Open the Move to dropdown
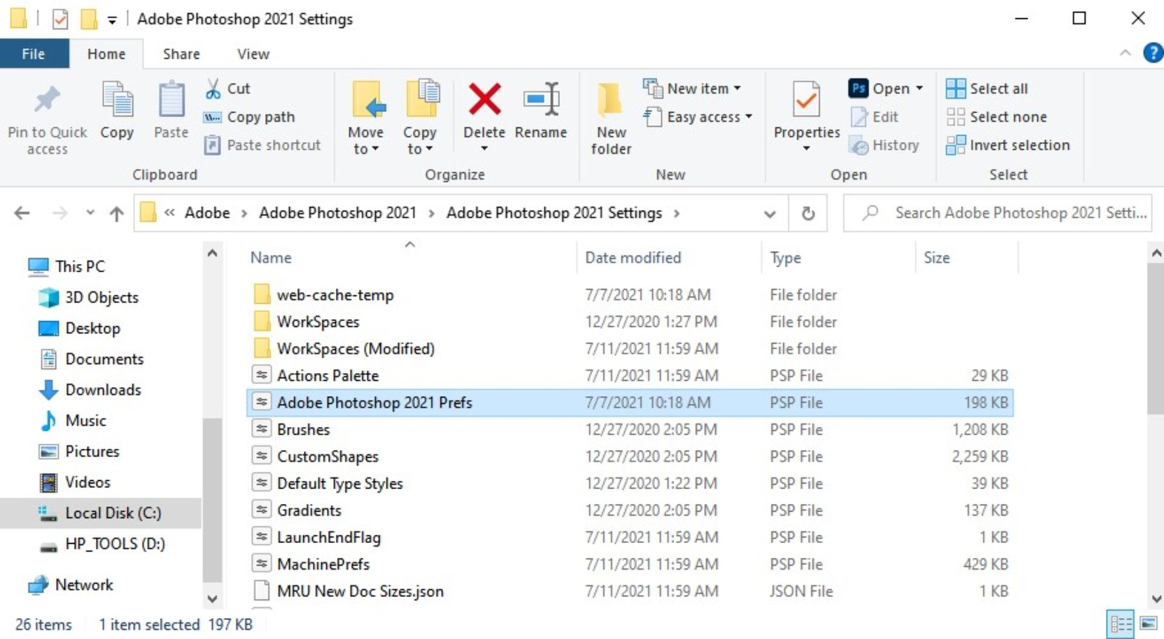Image resolution: width=1164 pixels, height=639 pixels. [x=366, y=119]
